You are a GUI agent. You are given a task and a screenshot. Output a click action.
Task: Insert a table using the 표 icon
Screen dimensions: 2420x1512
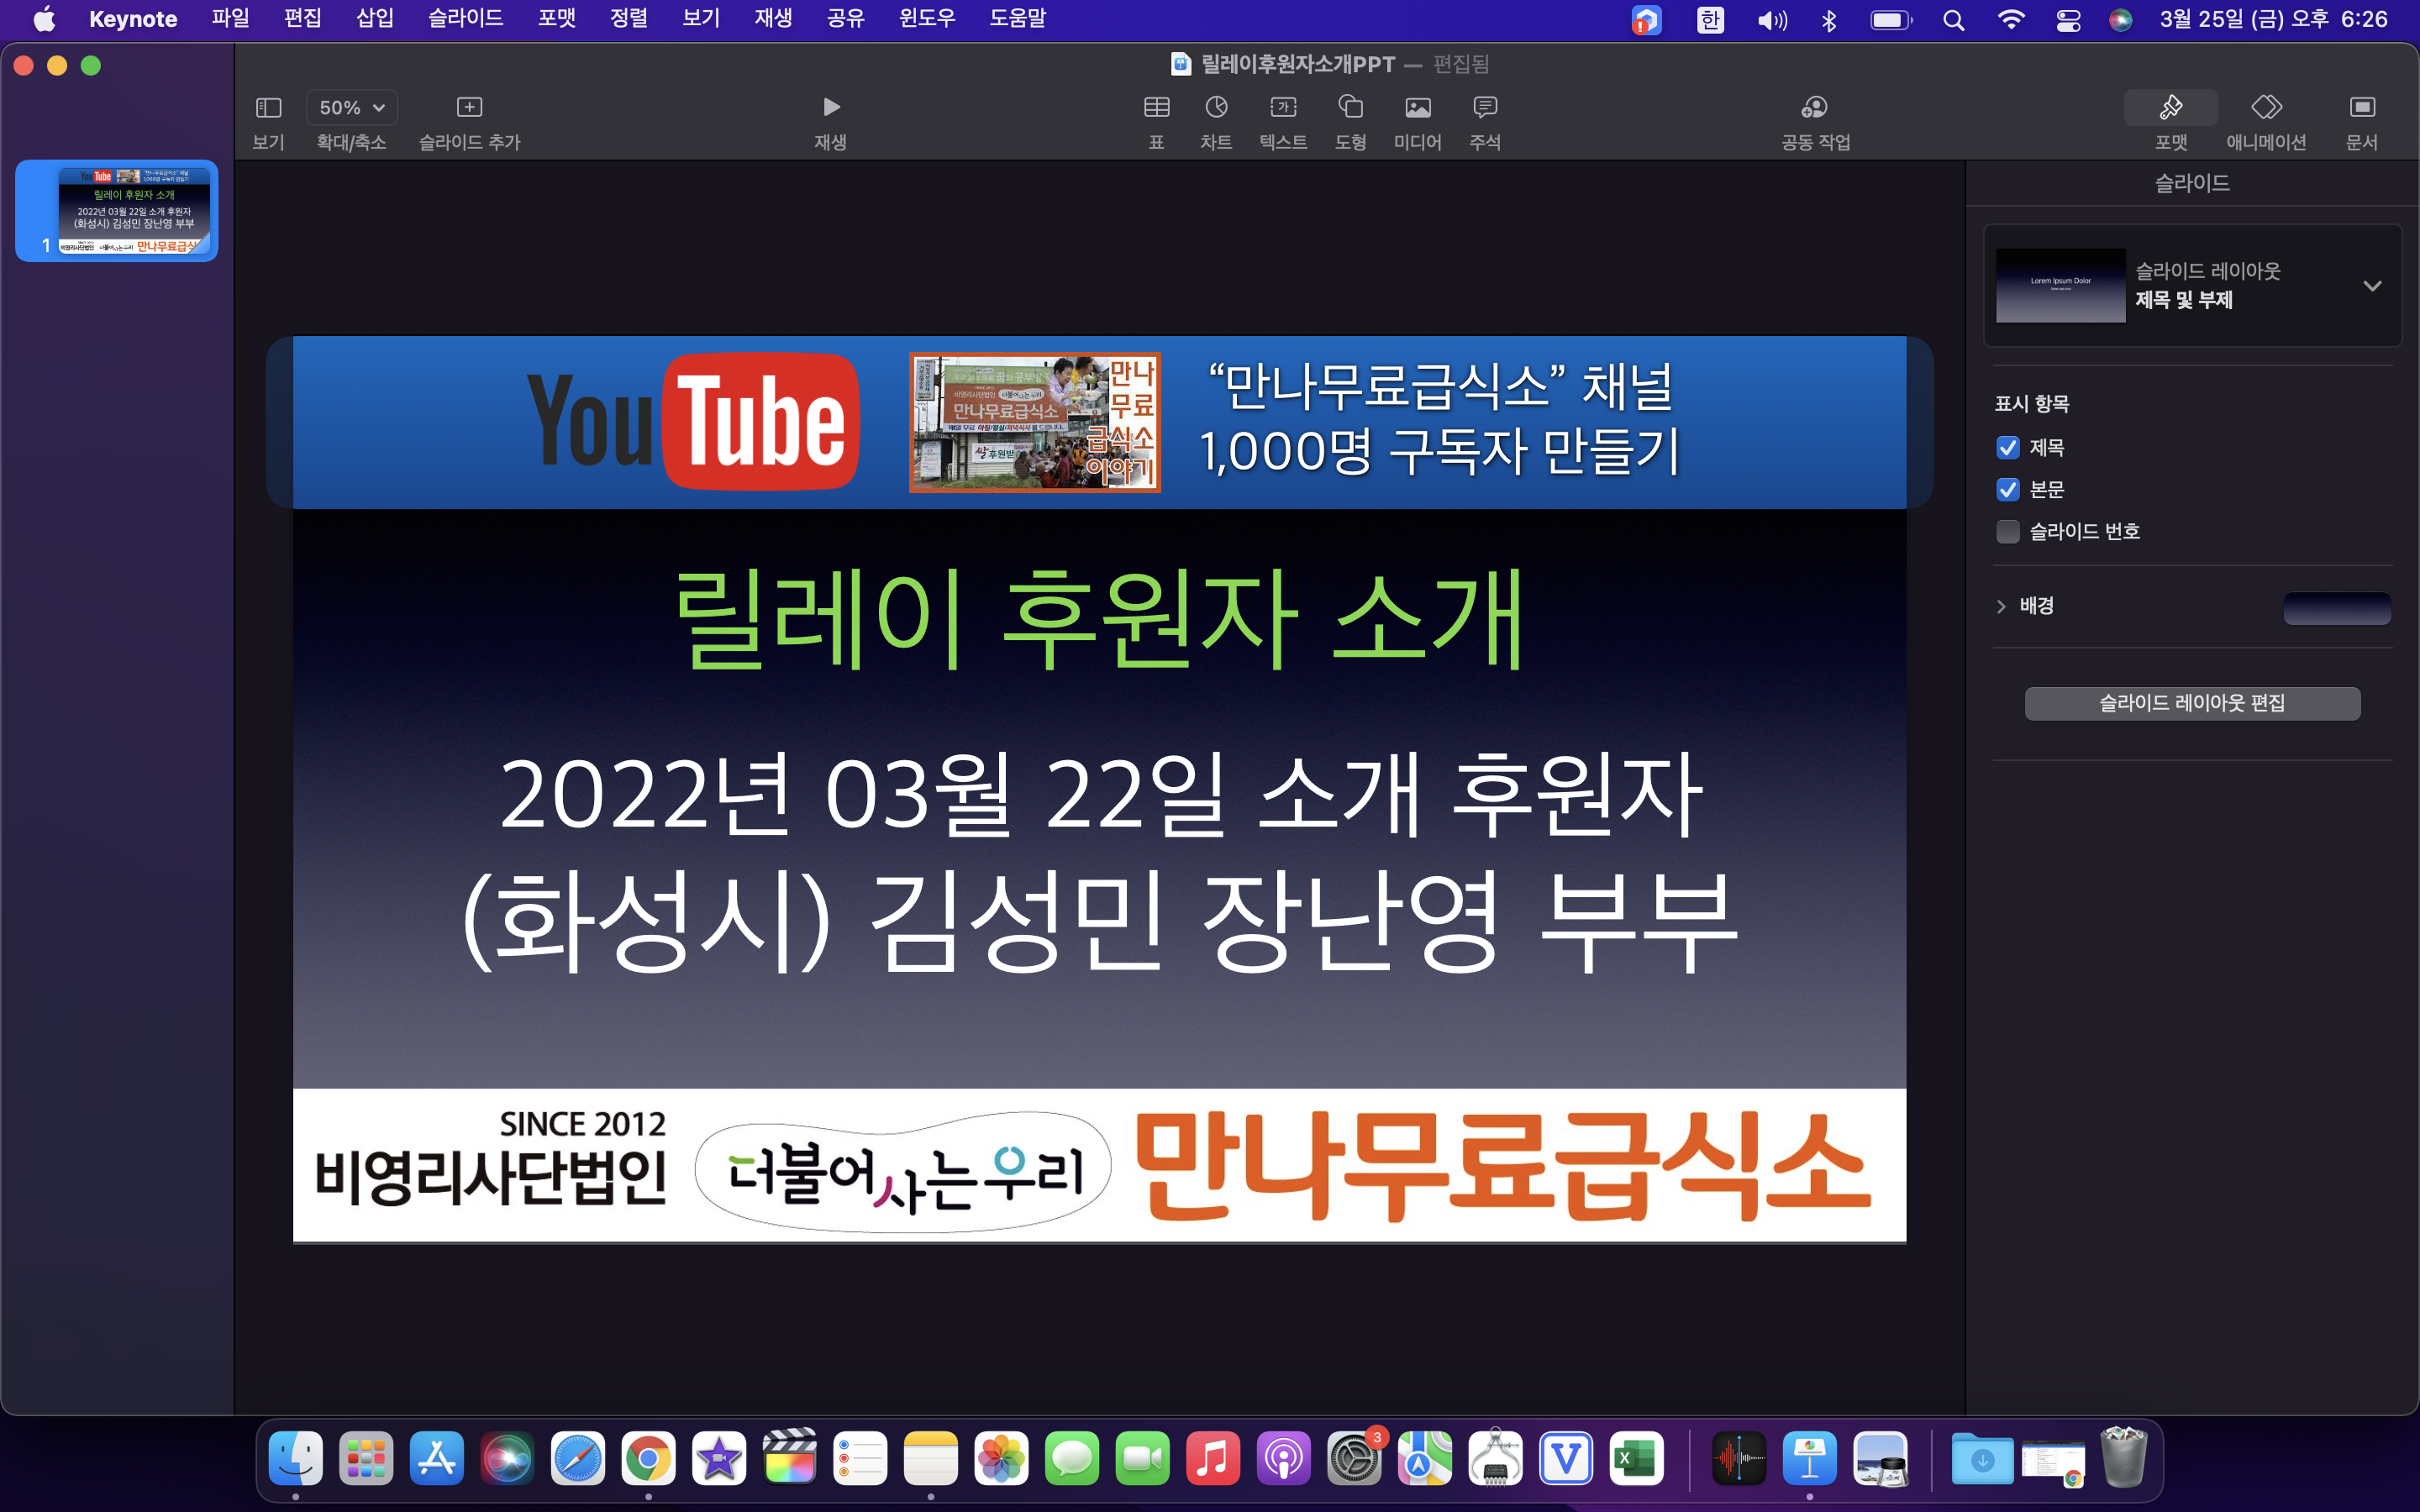(x=1156, y=107)
